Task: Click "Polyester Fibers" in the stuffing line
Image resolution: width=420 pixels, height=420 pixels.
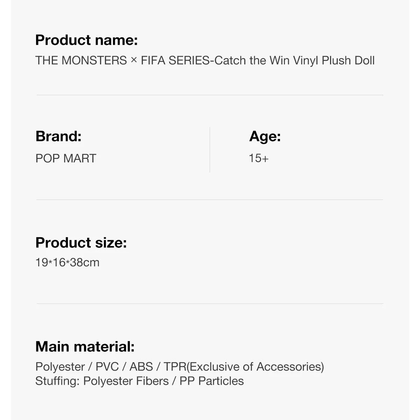Action: (126, 381)
